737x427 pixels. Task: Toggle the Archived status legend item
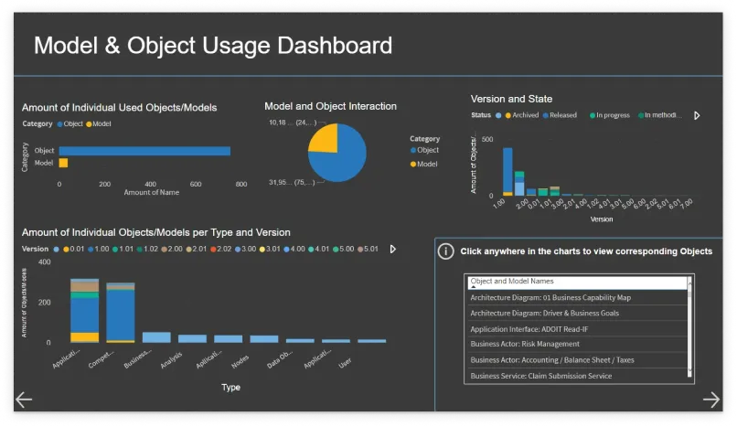click(522, 115)
